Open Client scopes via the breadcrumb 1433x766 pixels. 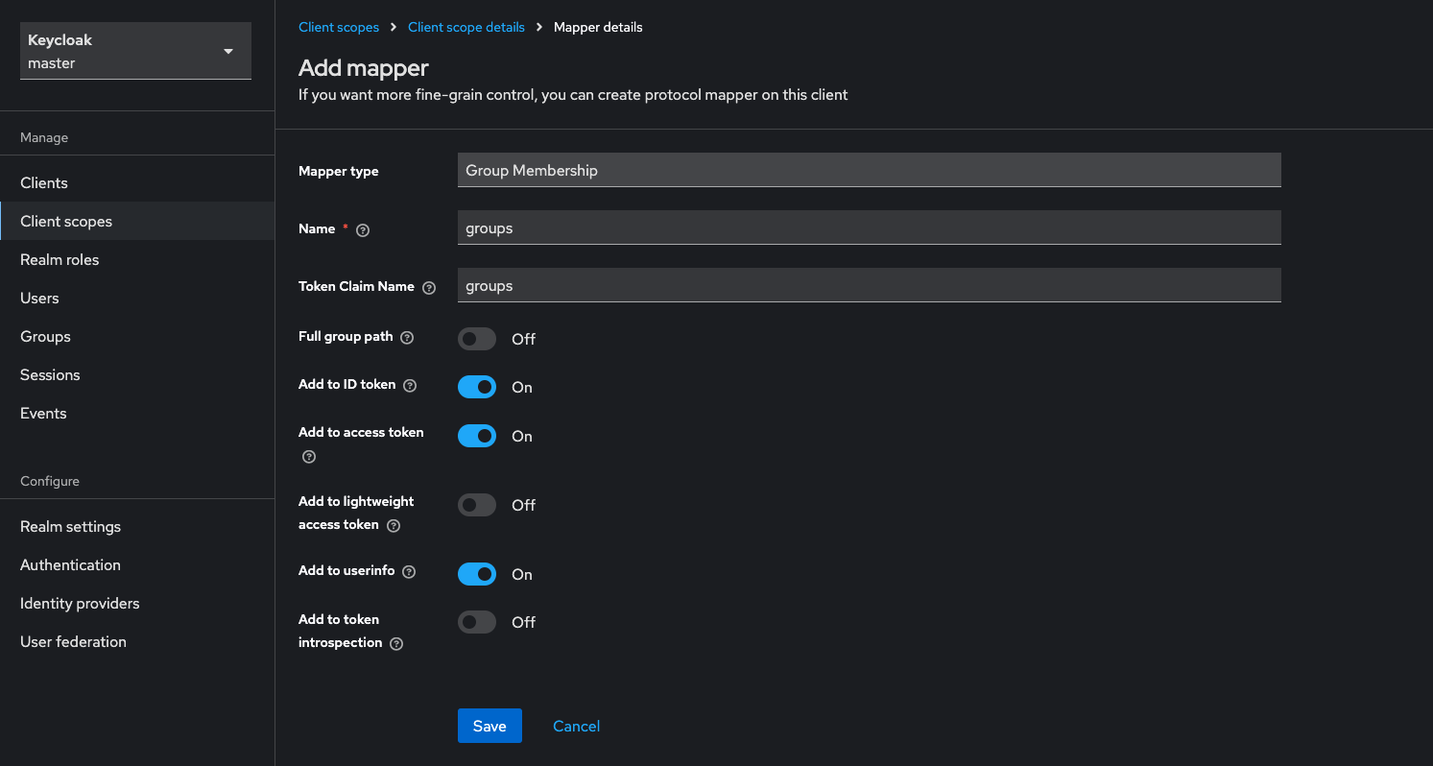tap(339, 27)
